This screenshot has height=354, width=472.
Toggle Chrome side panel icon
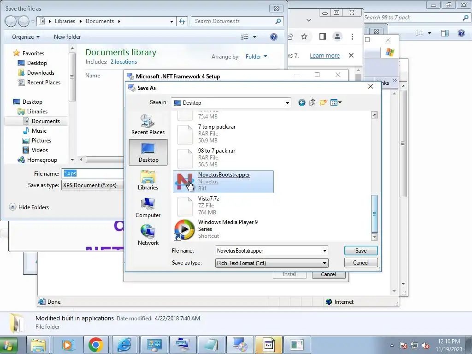(322, 37)
